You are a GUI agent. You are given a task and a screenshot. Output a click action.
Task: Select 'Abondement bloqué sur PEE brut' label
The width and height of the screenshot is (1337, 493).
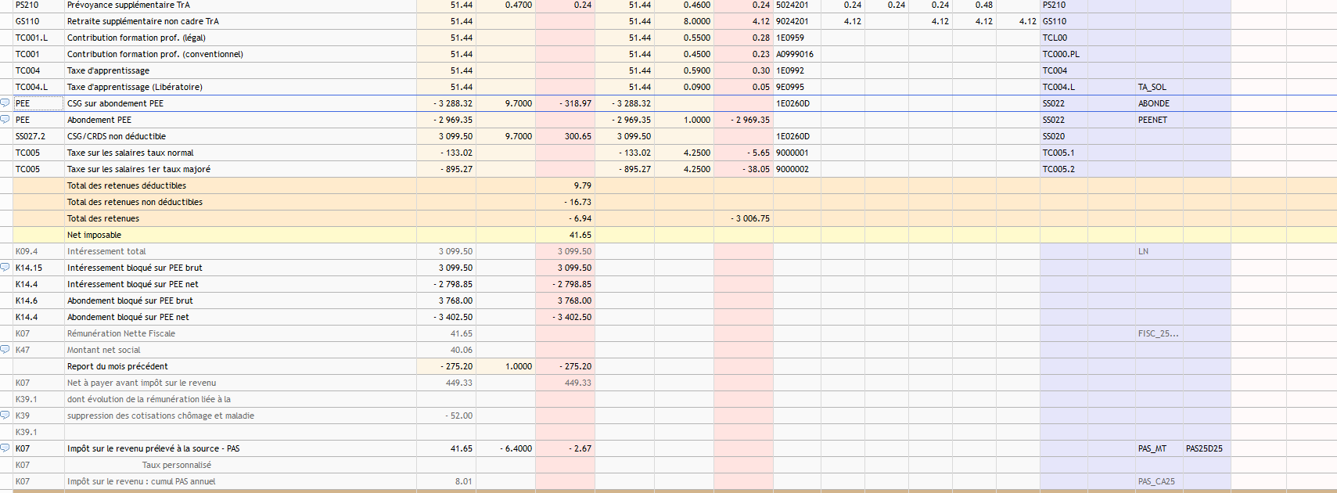[130, 300]
